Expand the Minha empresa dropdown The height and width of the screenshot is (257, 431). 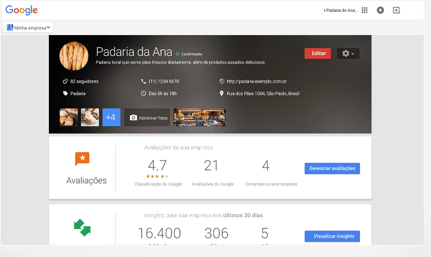point(29,27)
